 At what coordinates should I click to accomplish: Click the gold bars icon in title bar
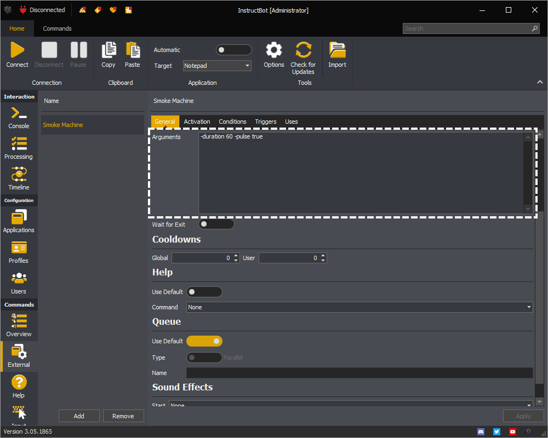tap(83, 10)
